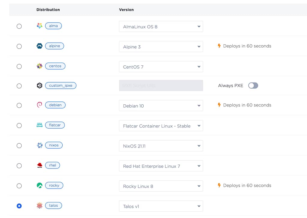Select the centos distribution radio button
307x218 pixels.
coord(19,67)
